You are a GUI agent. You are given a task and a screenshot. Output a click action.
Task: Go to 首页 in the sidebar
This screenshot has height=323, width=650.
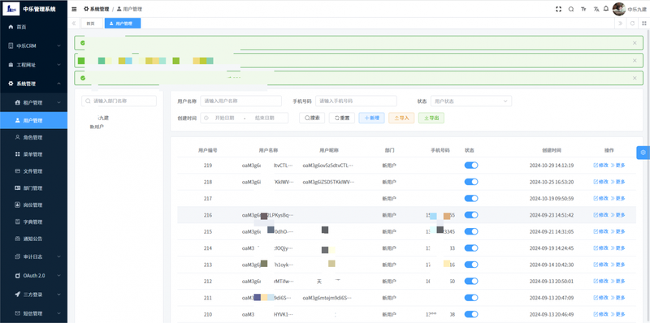[33, 27]
